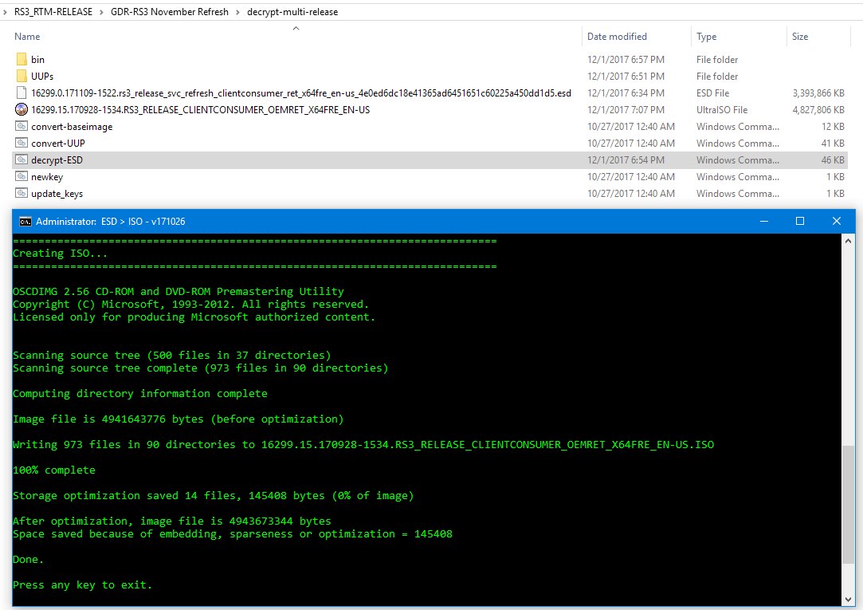Select the file named bin
The height and width of the screenshot is (610, 863).
[37, 60]
